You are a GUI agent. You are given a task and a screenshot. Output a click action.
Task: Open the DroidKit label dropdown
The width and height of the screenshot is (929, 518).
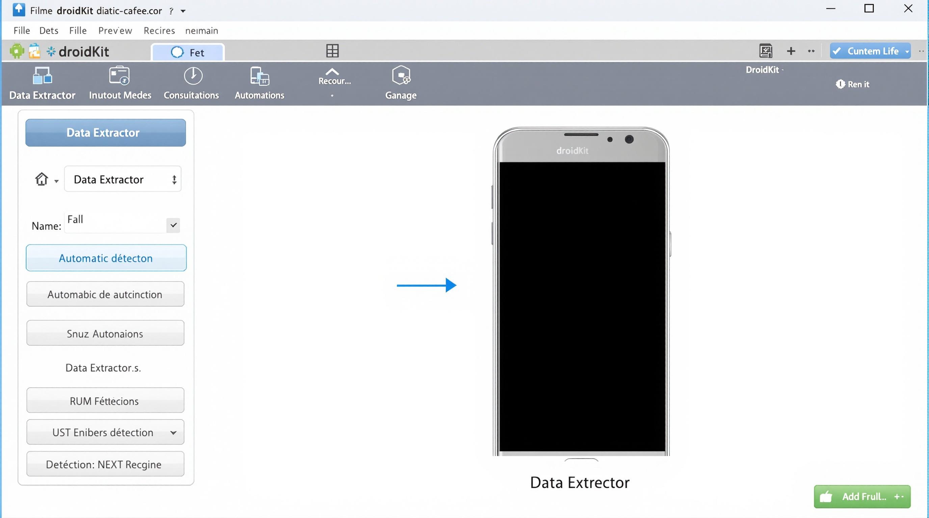point(782,70)
